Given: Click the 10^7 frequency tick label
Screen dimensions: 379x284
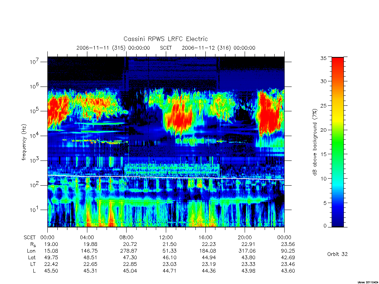Looking at the screenshot, I should (x=35, y=61).
